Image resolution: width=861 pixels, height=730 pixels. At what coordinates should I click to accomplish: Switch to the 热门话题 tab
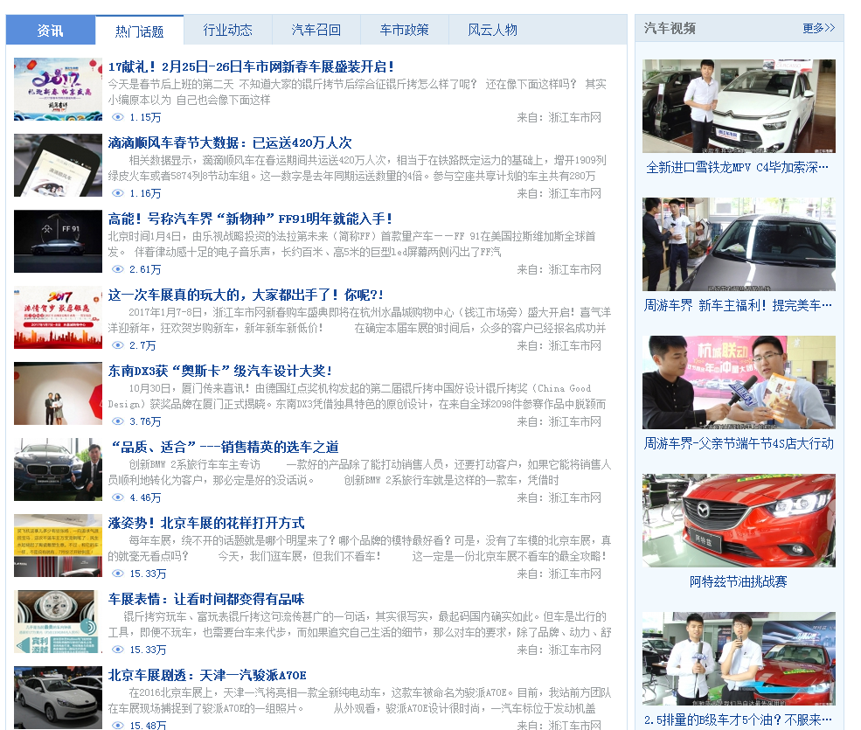click(x=140, y=31)
